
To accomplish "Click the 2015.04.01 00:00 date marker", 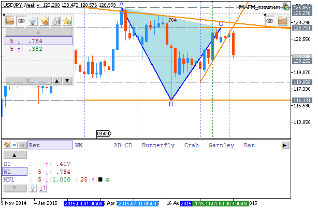I will pyautogui.click(x=83, y=203).
